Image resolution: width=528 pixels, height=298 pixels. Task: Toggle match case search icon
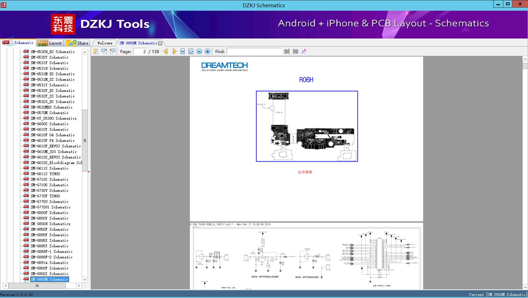coord(304,51)
